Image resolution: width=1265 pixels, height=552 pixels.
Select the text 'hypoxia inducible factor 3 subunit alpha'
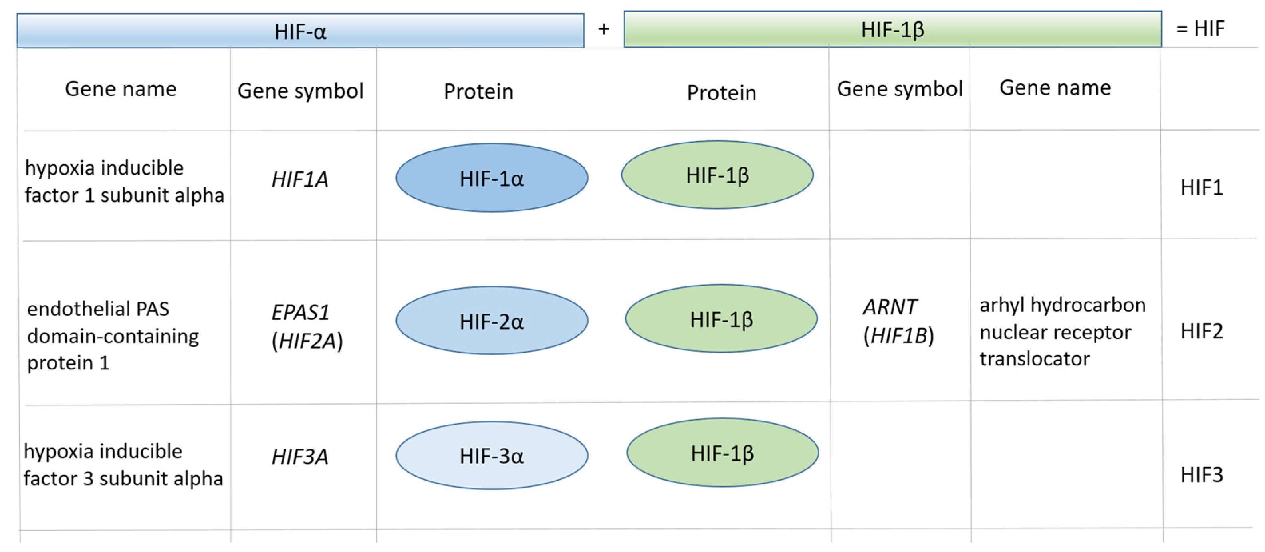coord(123,465)
